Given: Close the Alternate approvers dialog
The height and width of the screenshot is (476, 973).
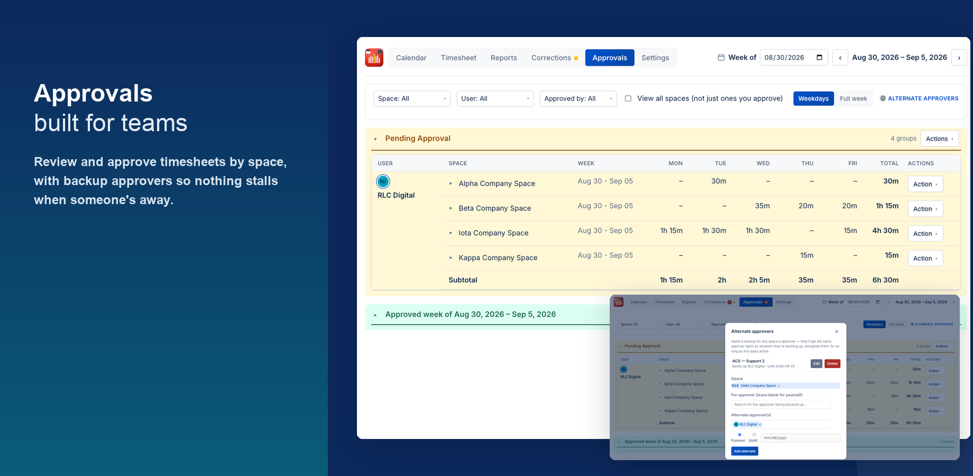Looking at the screenshot, I should [x=837, y=332].
